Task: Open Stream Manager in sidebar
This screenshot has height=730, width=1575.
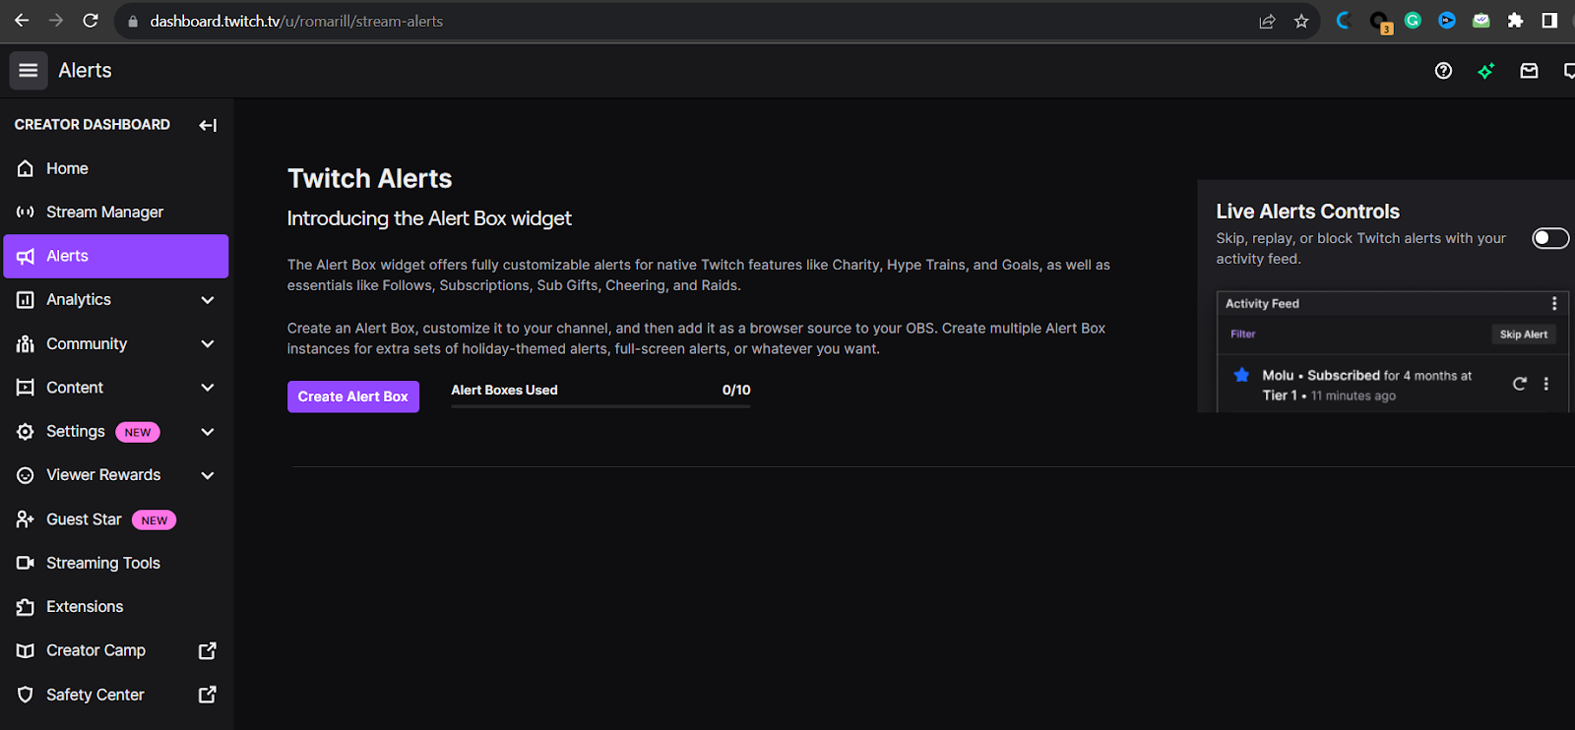Action: click(x=116, y=212)
